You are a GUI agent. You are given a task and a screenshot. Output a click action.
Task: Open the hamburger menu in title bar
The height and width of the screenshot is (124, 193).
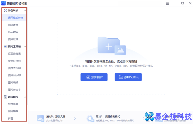tap(168, 3)
